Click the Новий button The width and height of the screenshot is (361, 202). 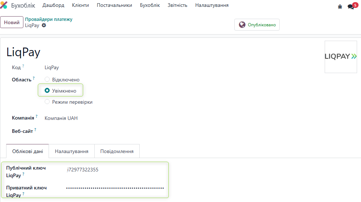(12, 22)
